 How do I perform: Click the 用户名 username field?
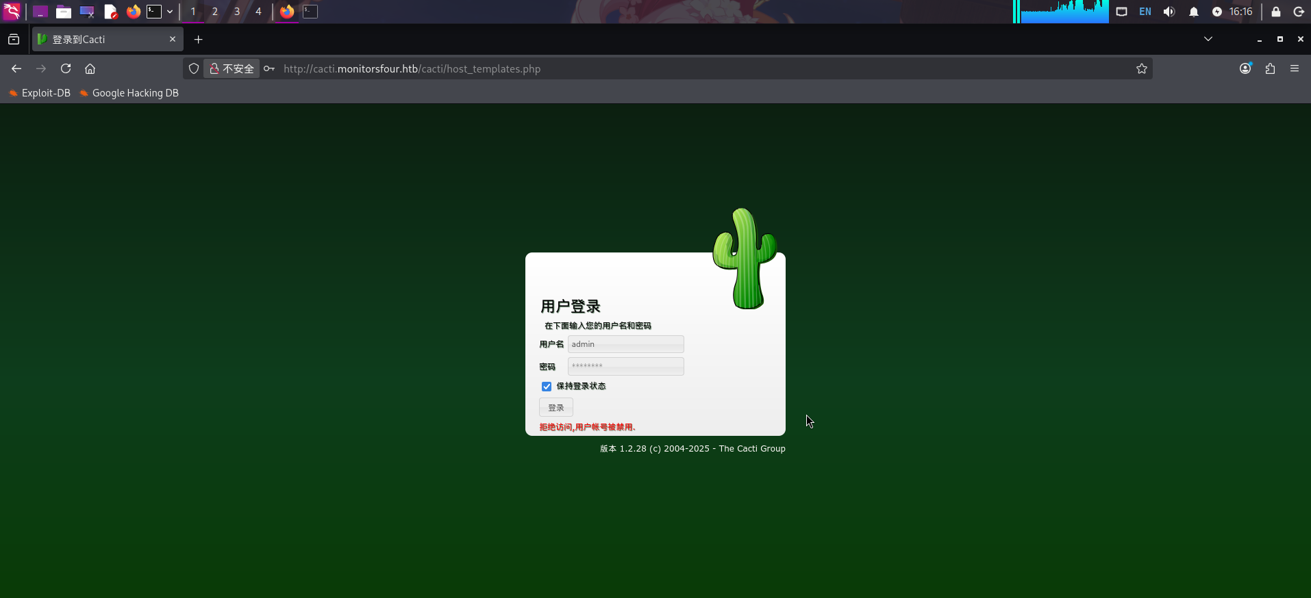pyautogui.click(x=626, y=344)
